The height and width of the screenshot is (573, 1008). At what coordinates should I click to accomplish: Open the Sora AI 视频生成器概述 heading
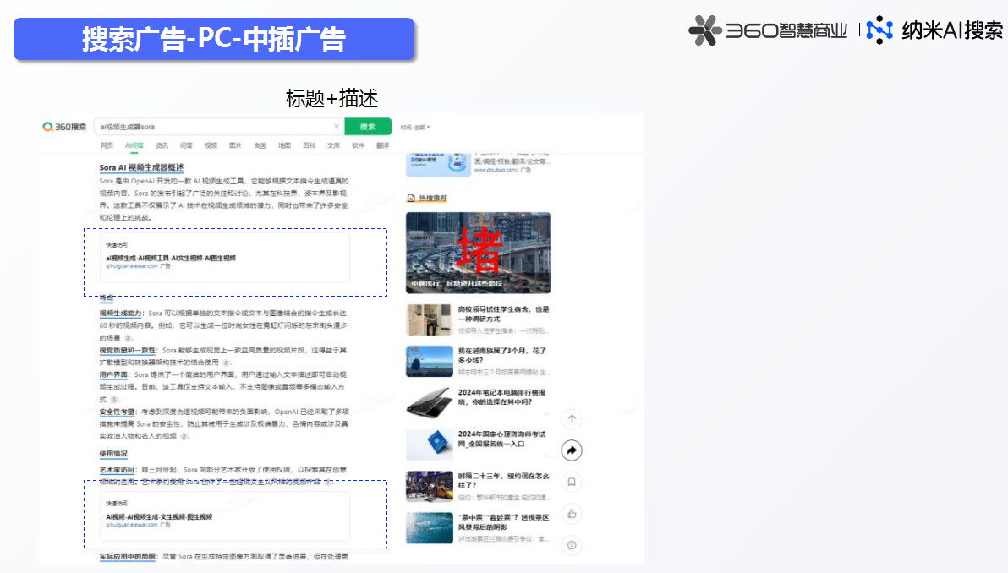(141, 167)
